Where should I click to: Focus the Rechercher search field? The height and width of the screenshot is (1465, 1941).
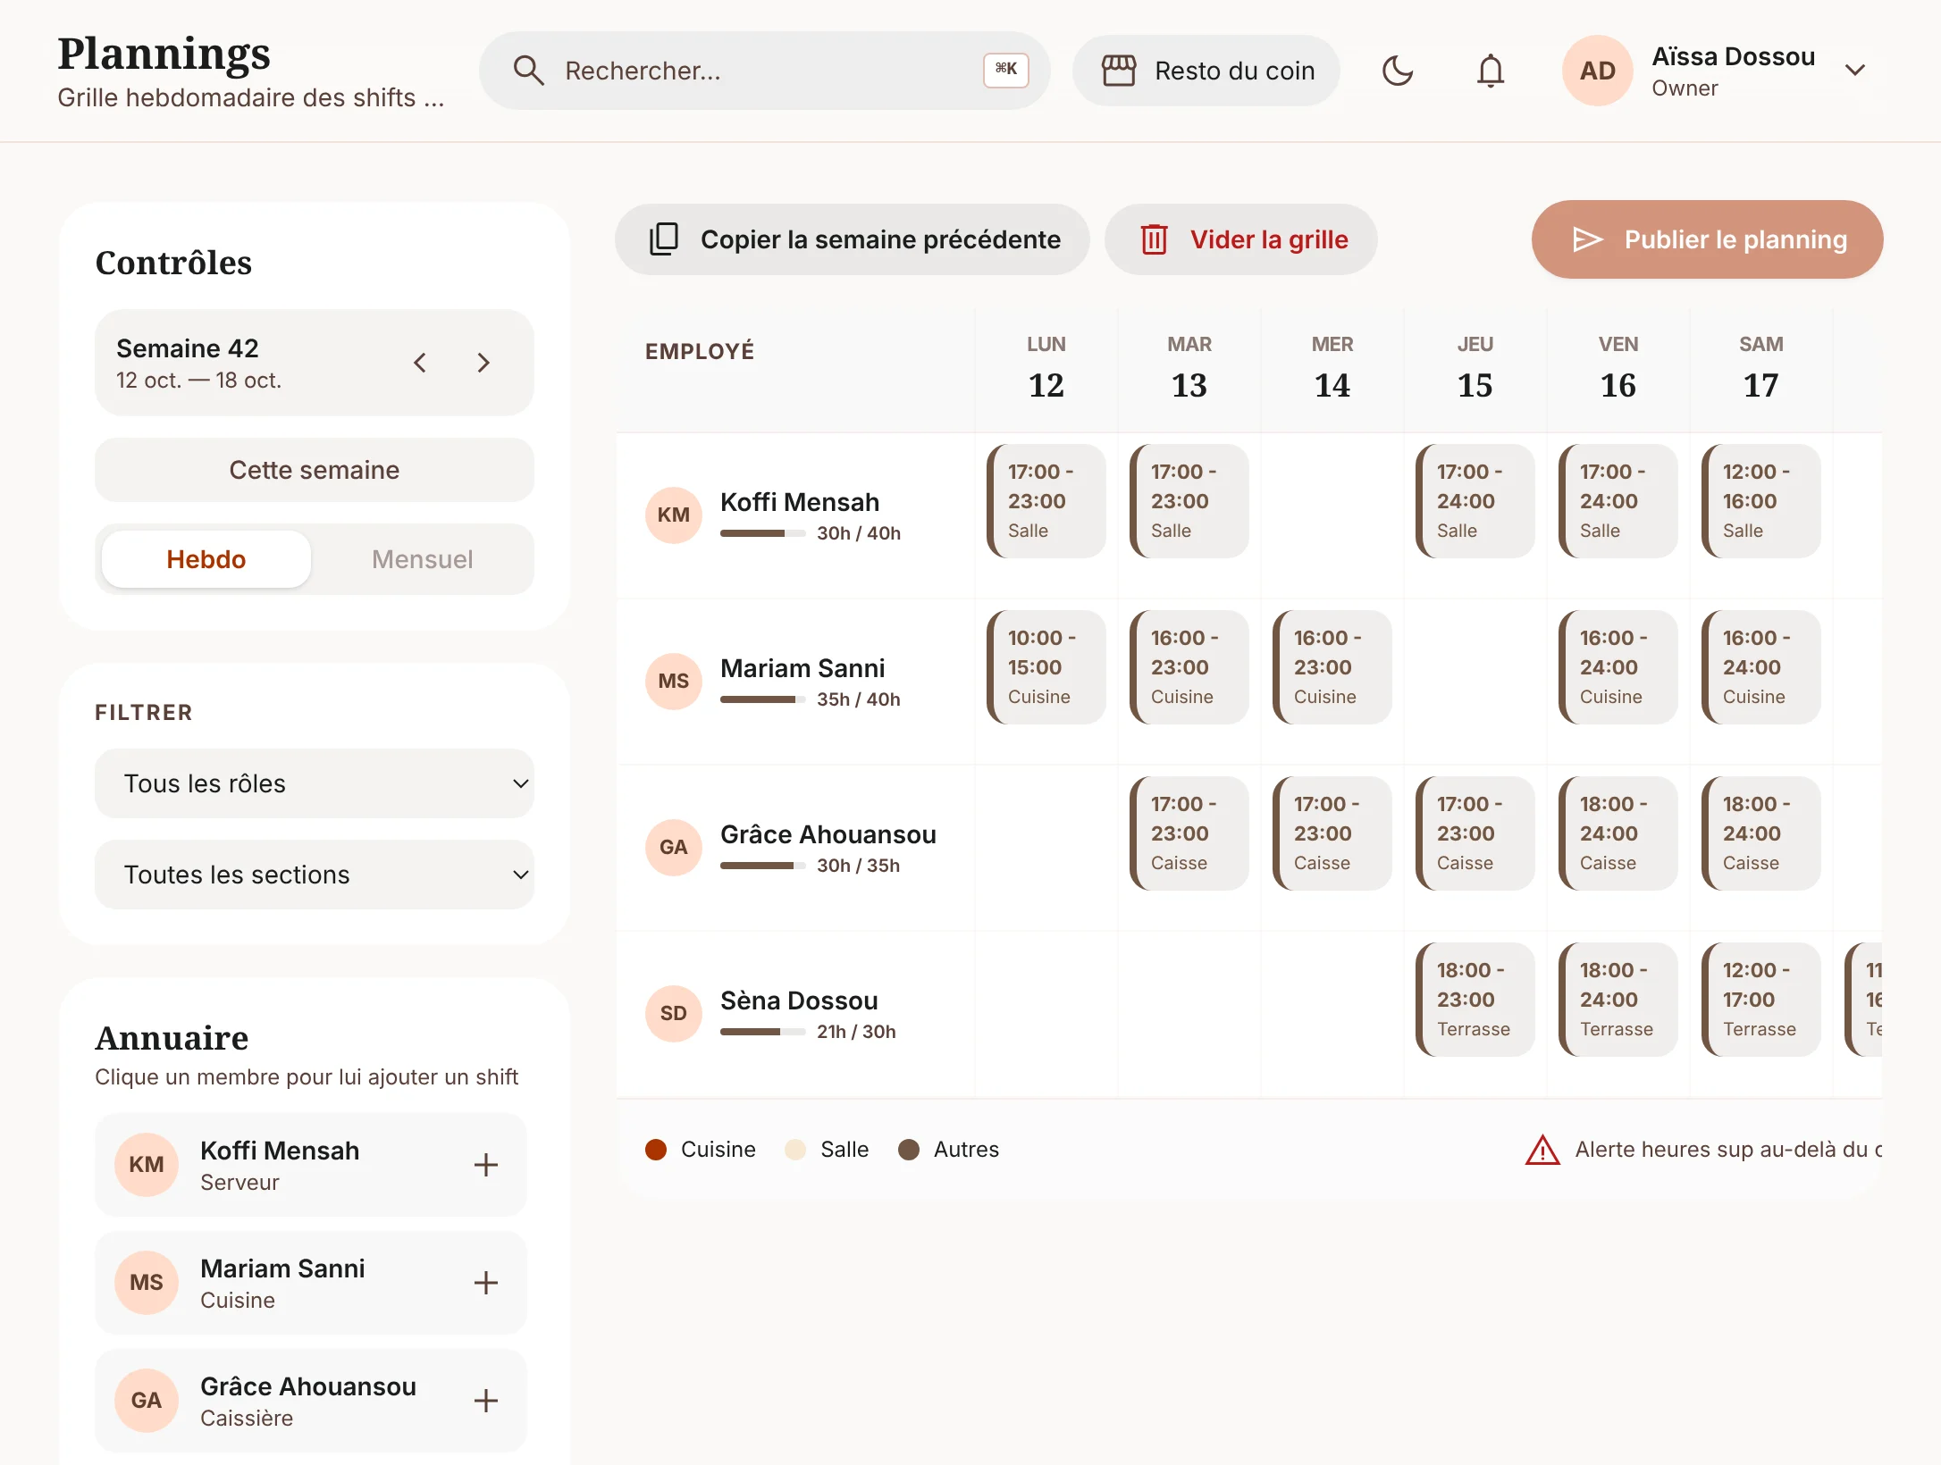tap(764, 71)
